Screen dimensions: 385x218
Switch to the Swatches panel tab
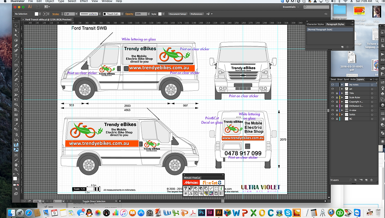333,79
